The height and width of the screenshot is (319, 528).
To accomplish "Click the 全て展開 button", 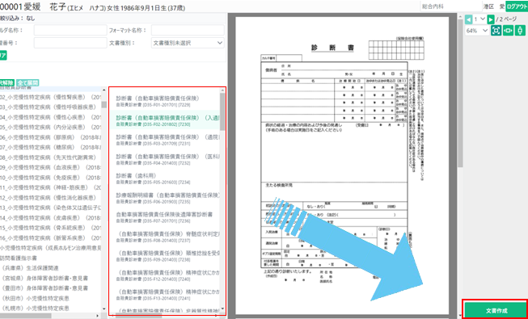I will pos(27,82).
